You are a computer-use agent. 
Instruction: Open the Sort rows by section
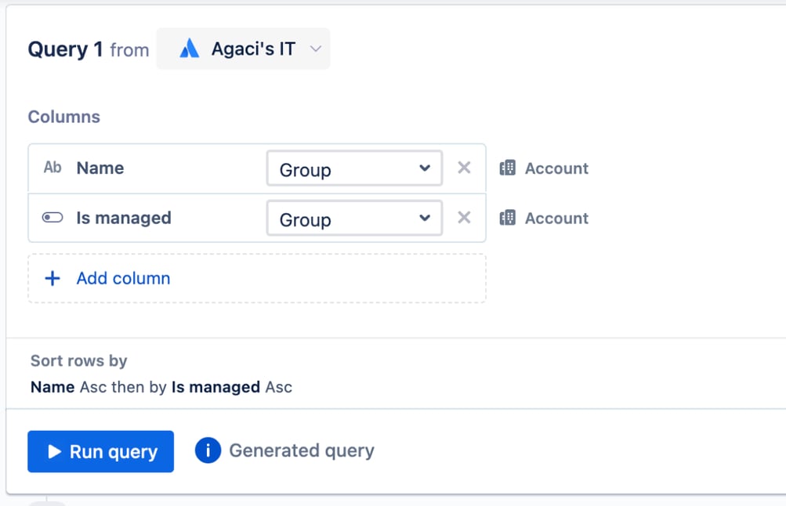click(78, 361)
